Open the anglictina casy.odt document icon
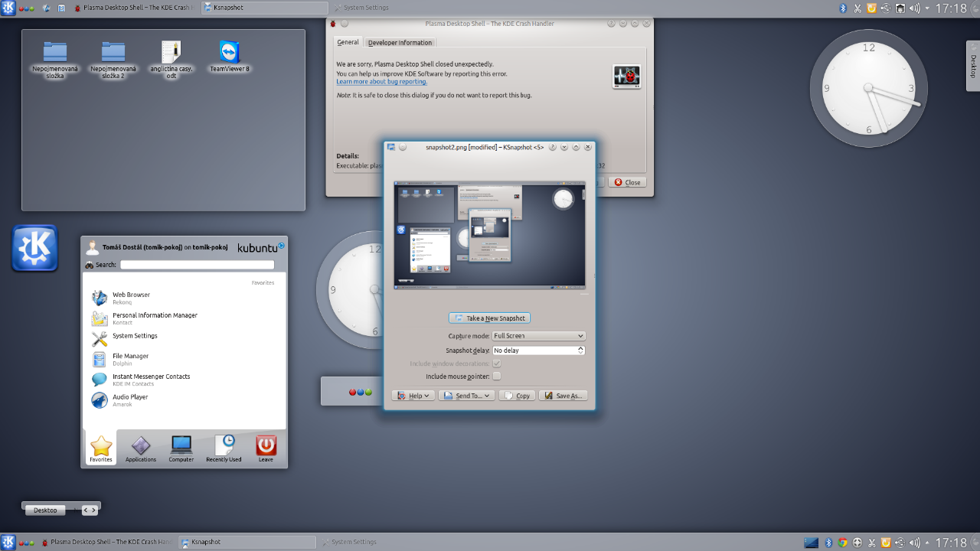This screenshot has height=551, width=980. [x=171, y=53]
